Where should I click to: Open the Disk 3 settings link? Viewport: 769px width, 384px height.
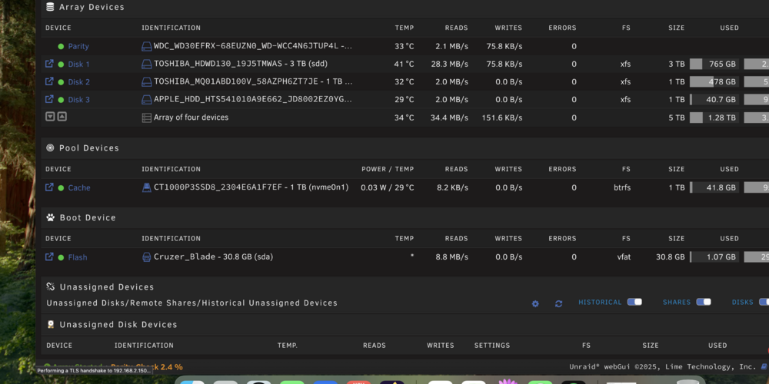[79, 100]
